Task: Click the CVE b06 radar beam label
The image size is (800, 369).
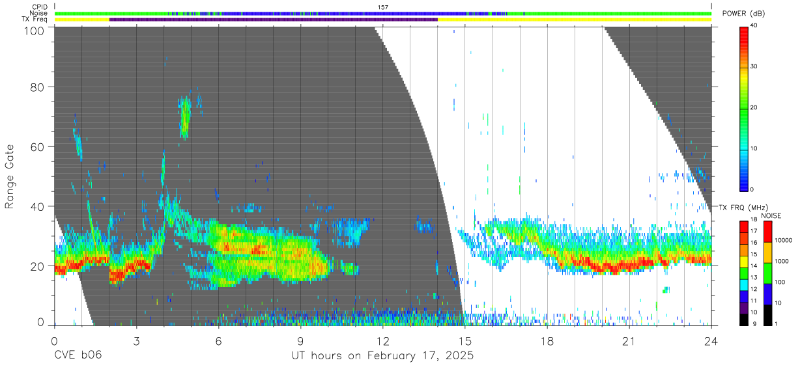Action: tap(78, 356)
